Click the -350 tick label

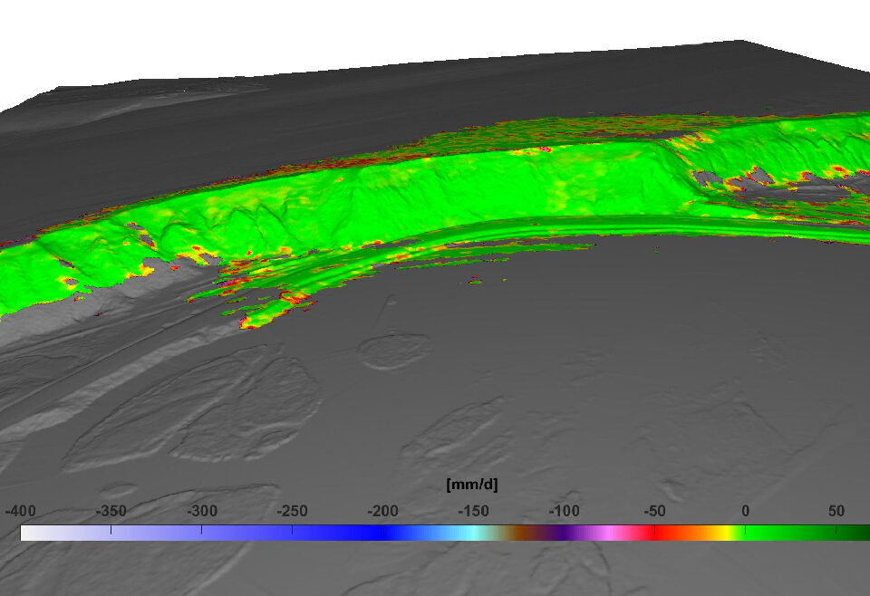pyautogui.click(x=111, y=511)
